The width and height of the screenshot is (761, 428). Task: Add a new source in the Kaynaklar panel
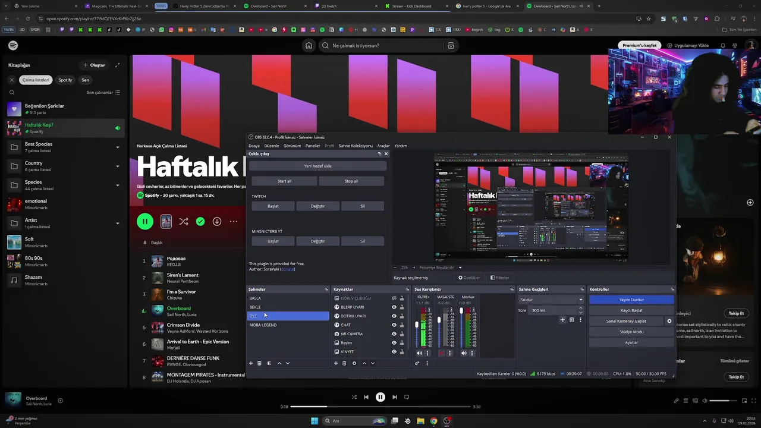pos(336,363)
